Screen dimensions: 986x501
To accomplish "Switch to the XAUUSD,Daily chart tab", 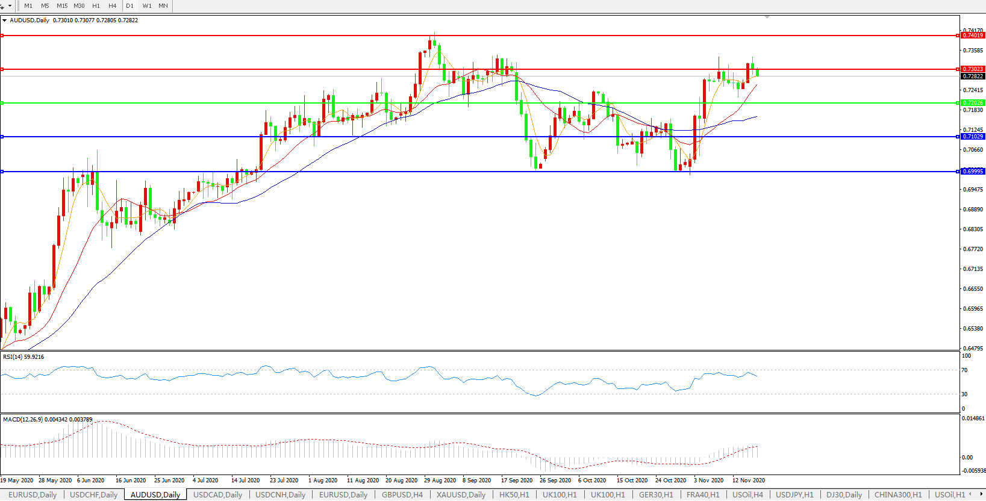I will [x=461, y=495].
